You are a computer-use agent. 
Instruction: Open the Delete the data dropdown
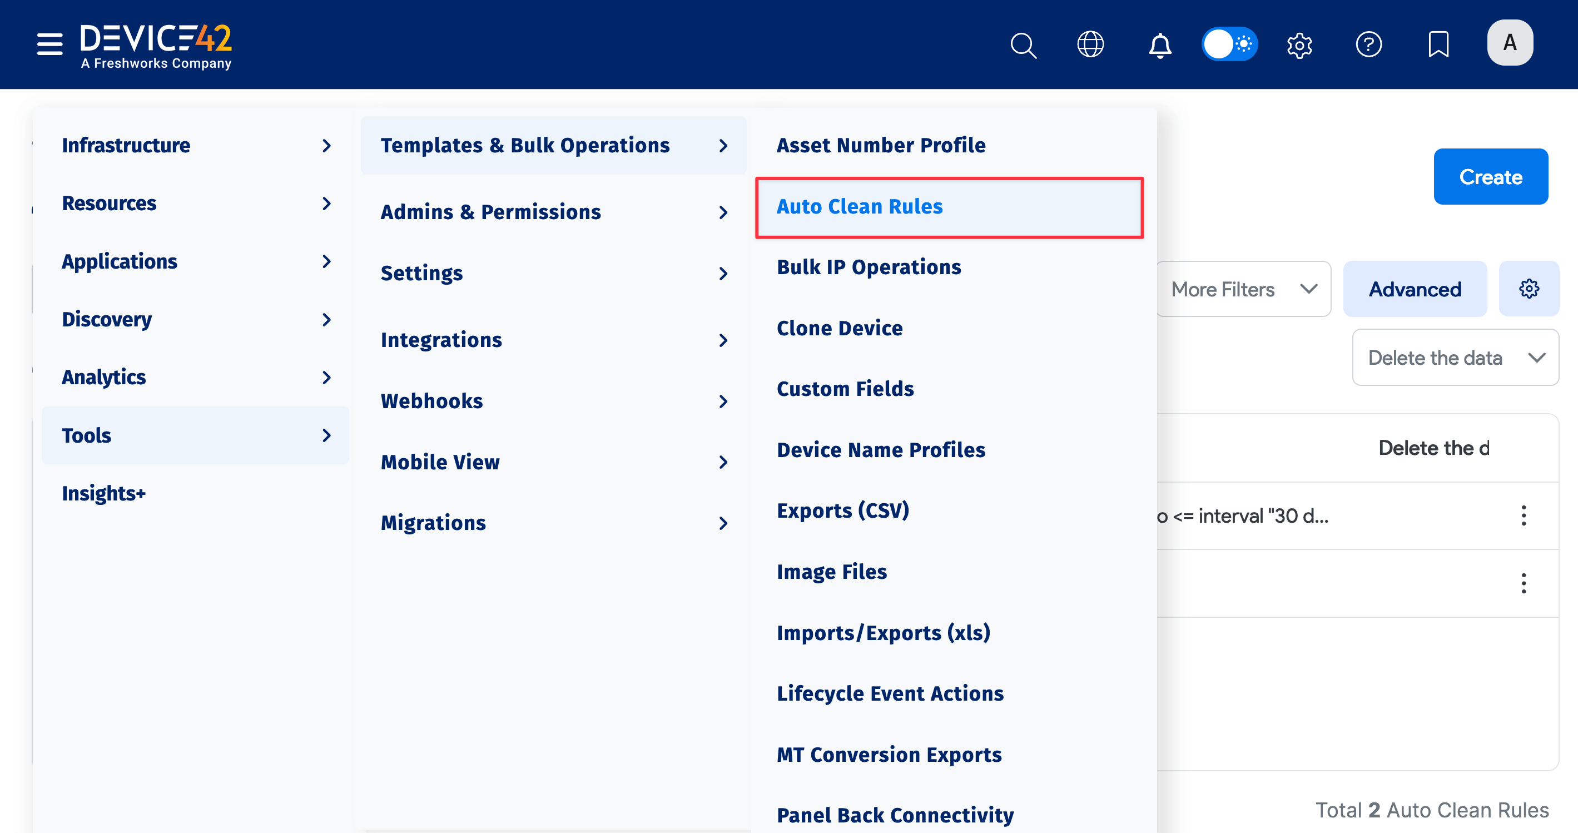click(x=1455, y=358)
